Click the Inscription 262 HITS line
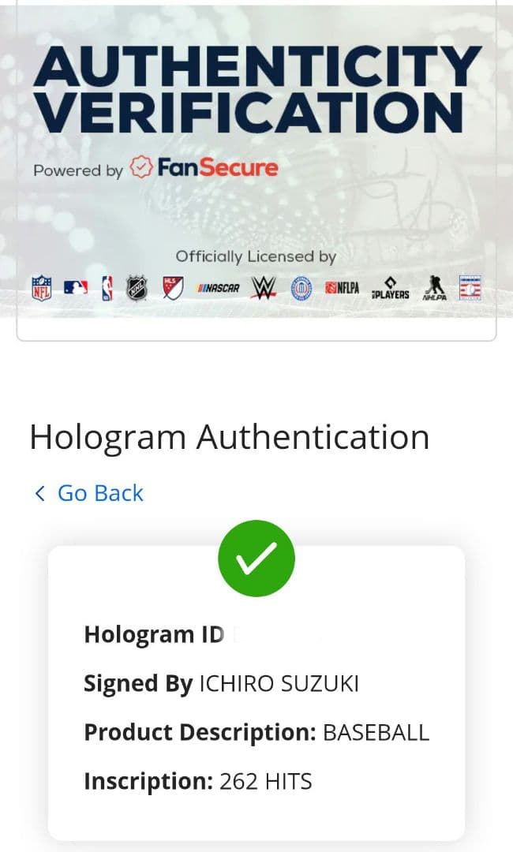Viewport: 513px width, 852px height. click(198, 781)
